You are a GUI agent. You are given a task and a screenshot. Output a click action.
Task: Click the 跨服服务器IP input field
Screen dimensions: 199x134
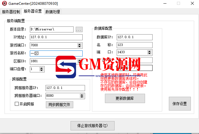(x=65, y=88)
